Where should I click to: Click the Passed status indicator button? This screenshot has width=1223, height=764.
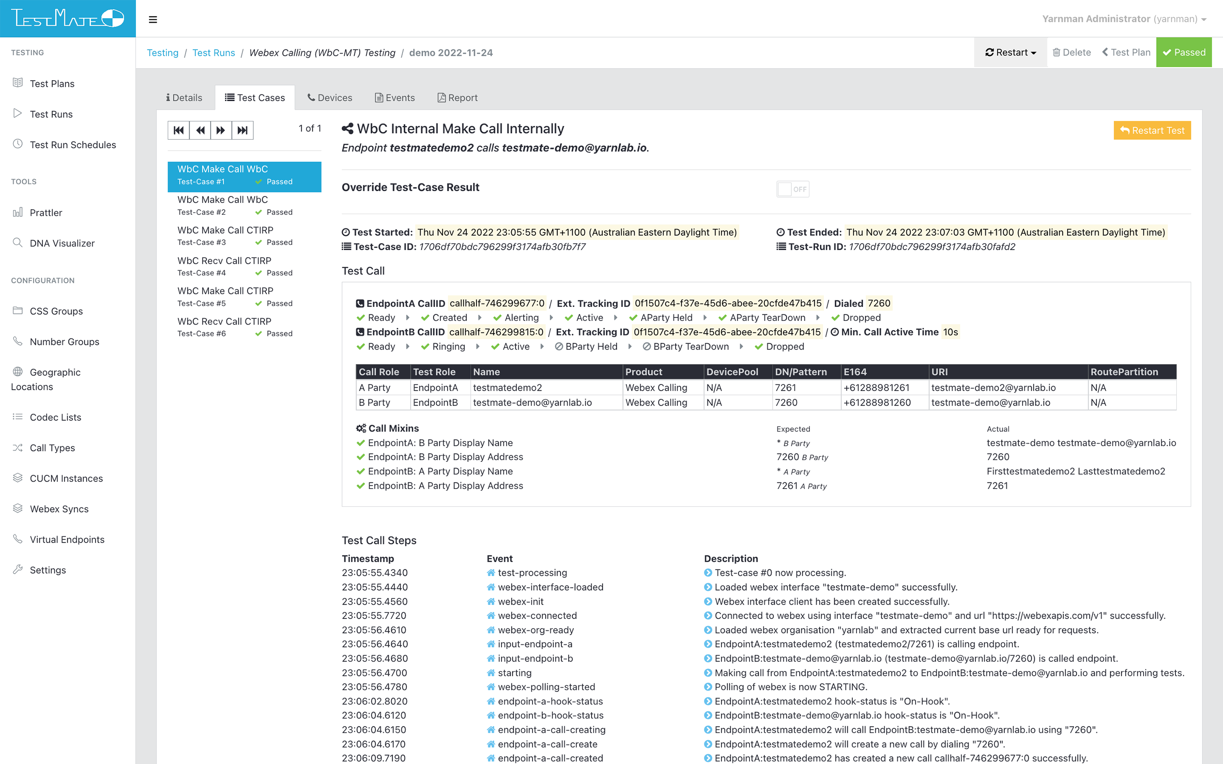click(x=1184, y=52)
